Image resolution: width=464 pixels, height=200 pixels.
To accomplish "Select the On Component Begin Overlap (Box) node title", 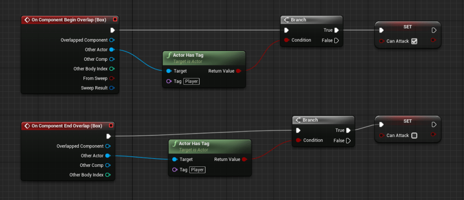I will point(68,20).
